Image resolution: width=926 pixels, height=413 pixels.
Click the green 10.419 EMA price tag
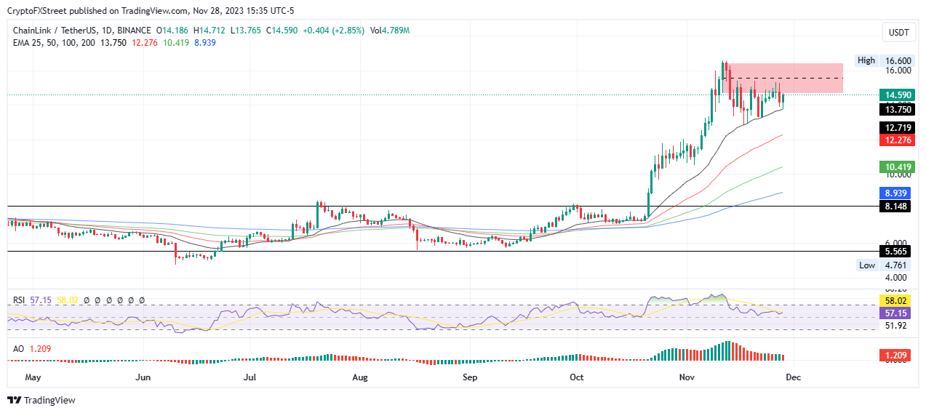click(895, 167)
